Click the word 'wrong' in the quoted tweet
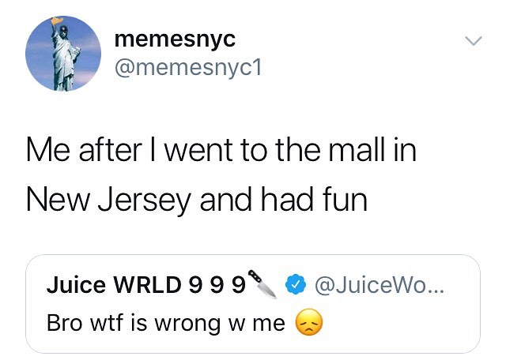Screen dimensions: 506x360 click(x=188, y=324)
